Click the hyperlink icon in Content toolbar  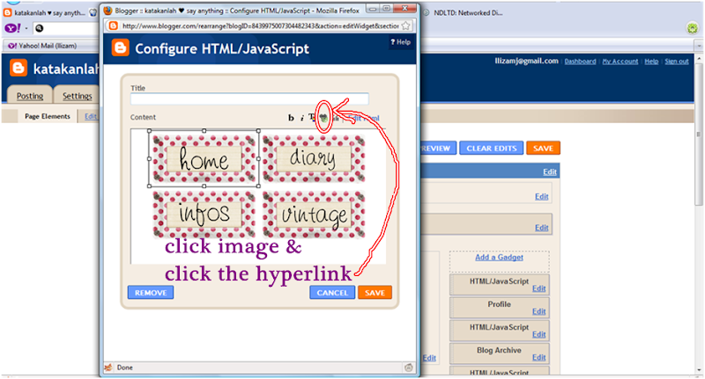[x=323, y=118]
